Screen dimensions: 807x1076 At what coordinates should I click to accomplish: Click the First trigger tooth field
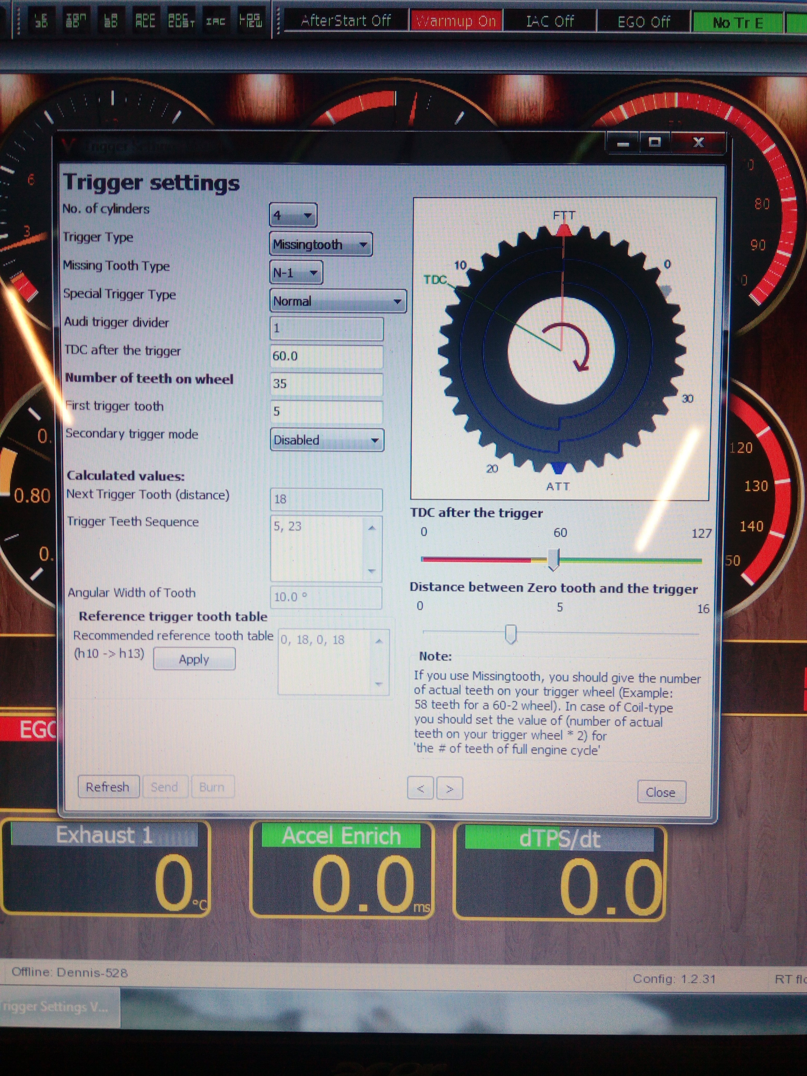[x=326, y=412]
